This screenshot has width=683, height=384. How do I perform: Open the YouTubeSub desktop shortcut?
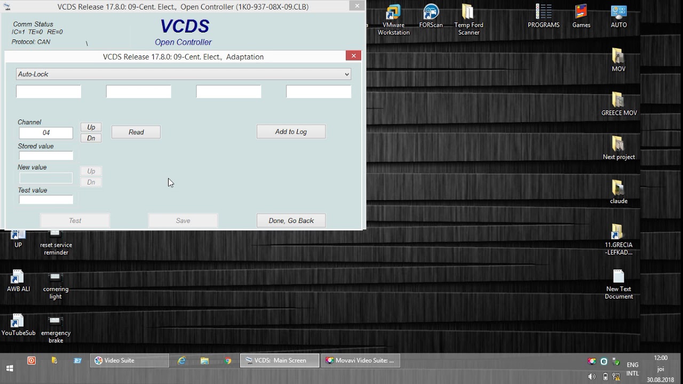tap(18, 325)
